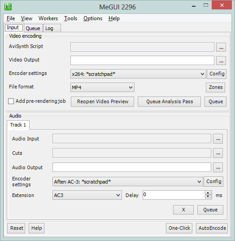Viewport: 235px width, 241px height.
Task: Browse for an Audio Input file
Action: 218,139
